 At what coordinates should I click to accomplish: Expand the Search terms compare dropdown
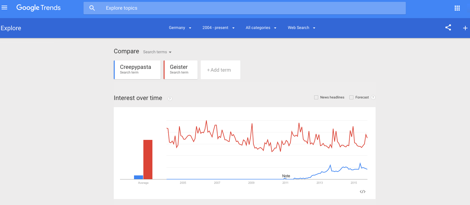(x=157, y=52)
